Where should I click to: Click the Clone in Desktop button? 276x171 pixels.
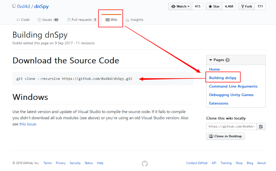tap(225, 136)
